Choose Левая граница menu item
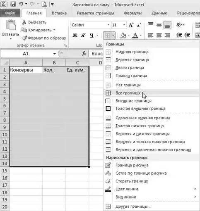 (151, 68)
